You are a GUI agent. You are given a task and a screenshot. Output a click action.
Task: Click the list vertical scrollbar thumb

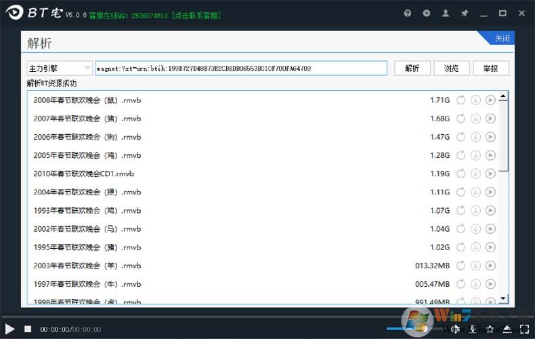pyautogui.click(x=503, y=136)
